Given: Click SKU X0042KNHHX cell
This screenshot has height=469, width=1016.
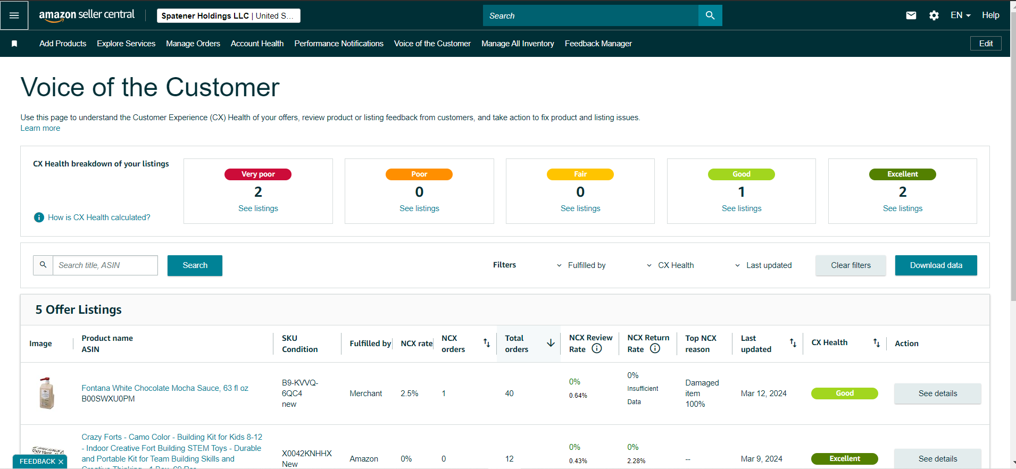Looking at the screenshot, I should (307, 454).
